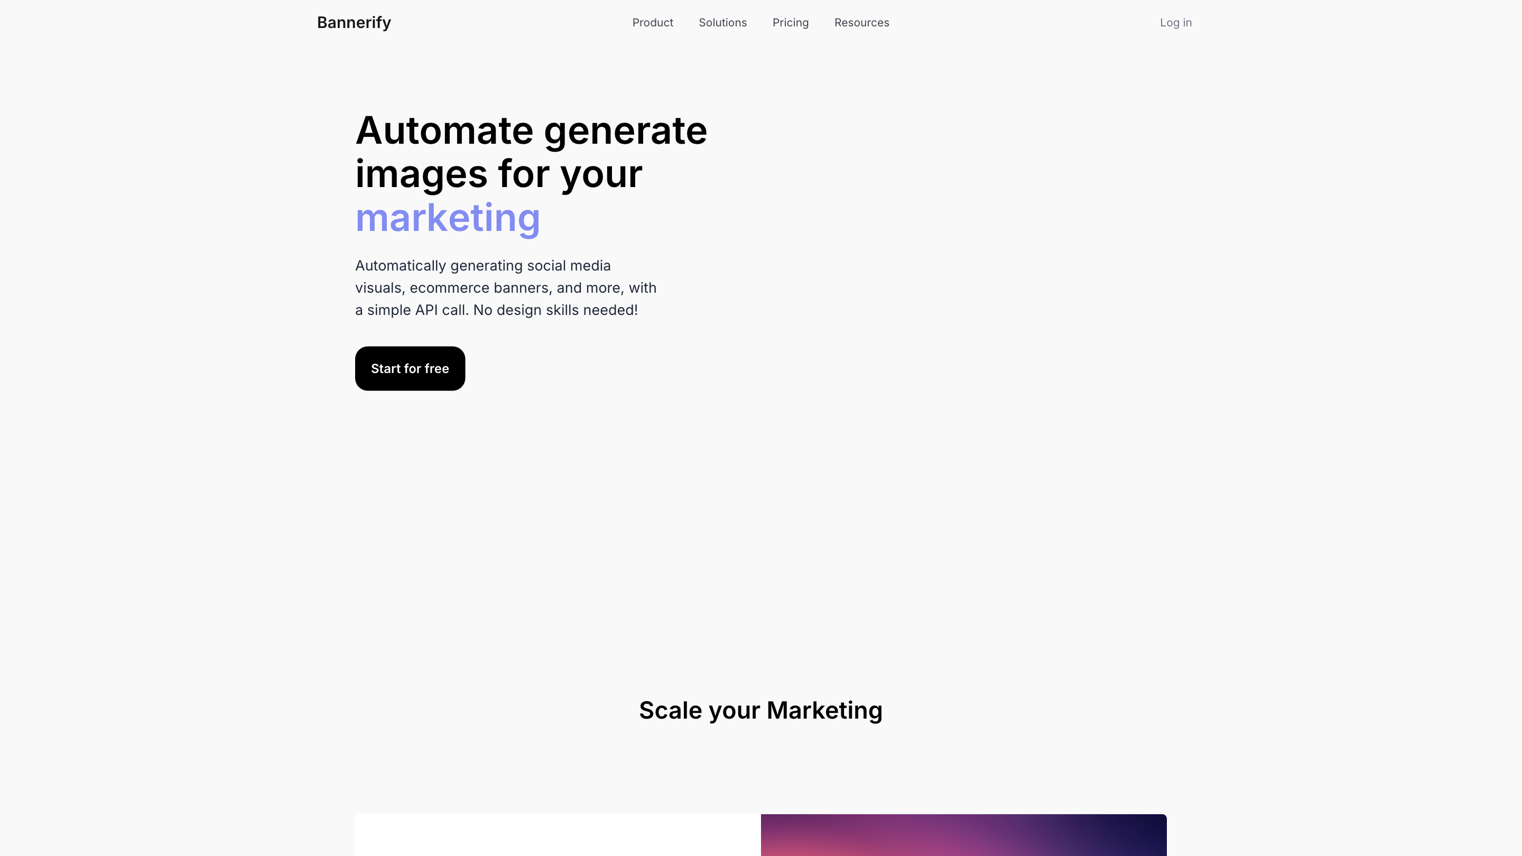This screenshot has width=1522, height=856.
Task: Click the images for your headline line
Action: click(x=499, y=174)
